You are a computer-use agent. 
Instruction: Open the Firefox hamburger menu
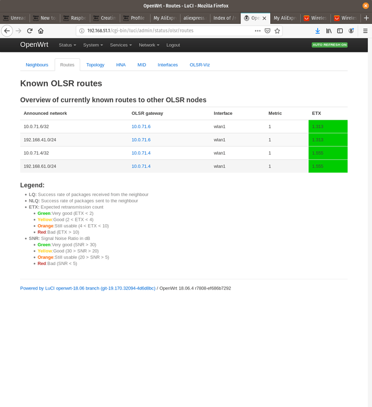pos(365,31)
